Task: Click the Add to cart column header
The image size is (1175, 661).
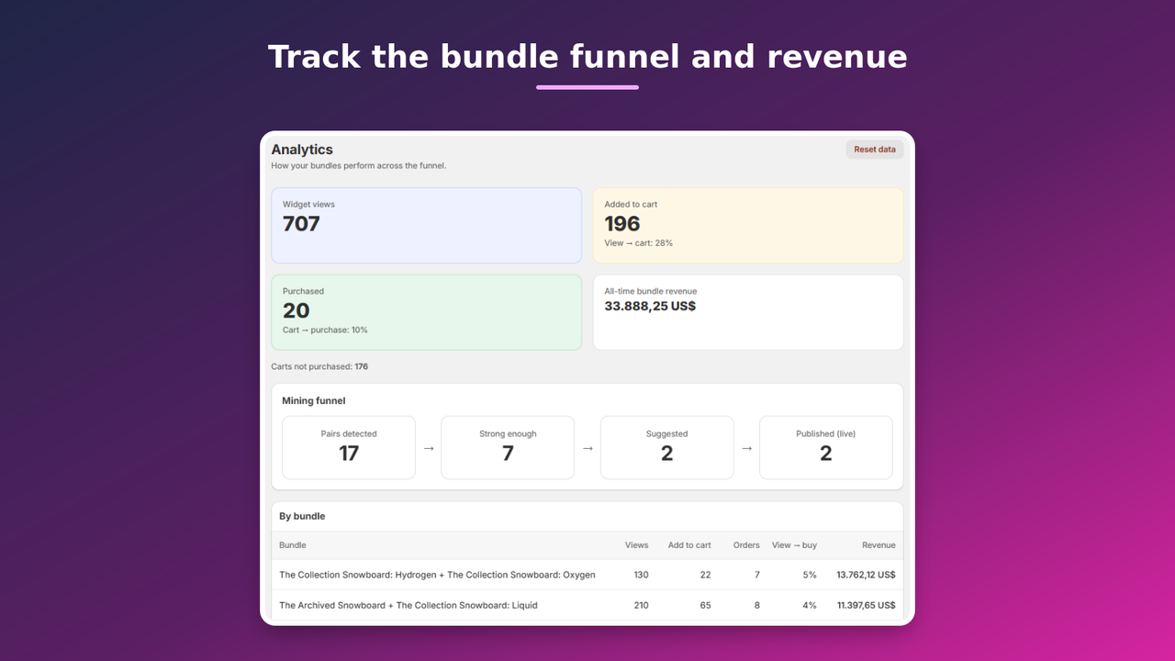Action: point(689,545)
